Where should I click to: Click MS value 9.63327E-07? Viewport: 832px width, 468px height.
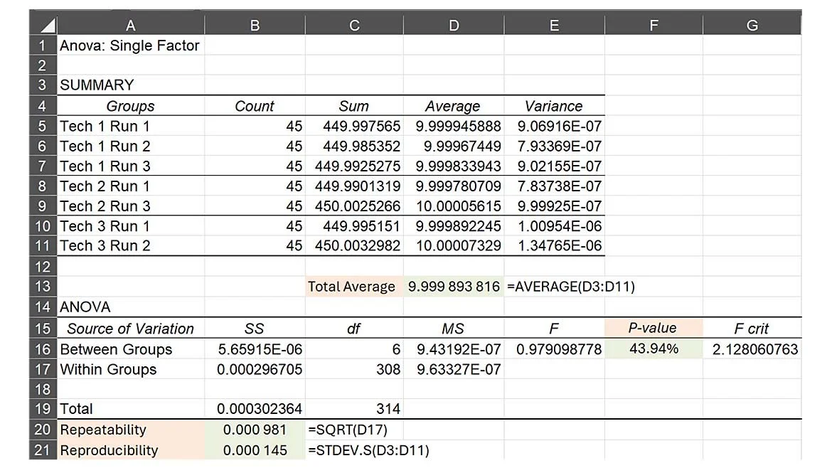454,369
